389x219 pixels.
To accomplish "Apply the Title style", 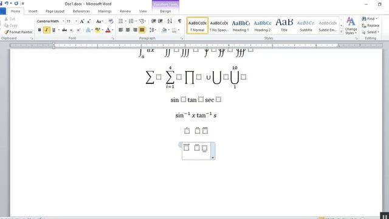I will coord(284,26).
